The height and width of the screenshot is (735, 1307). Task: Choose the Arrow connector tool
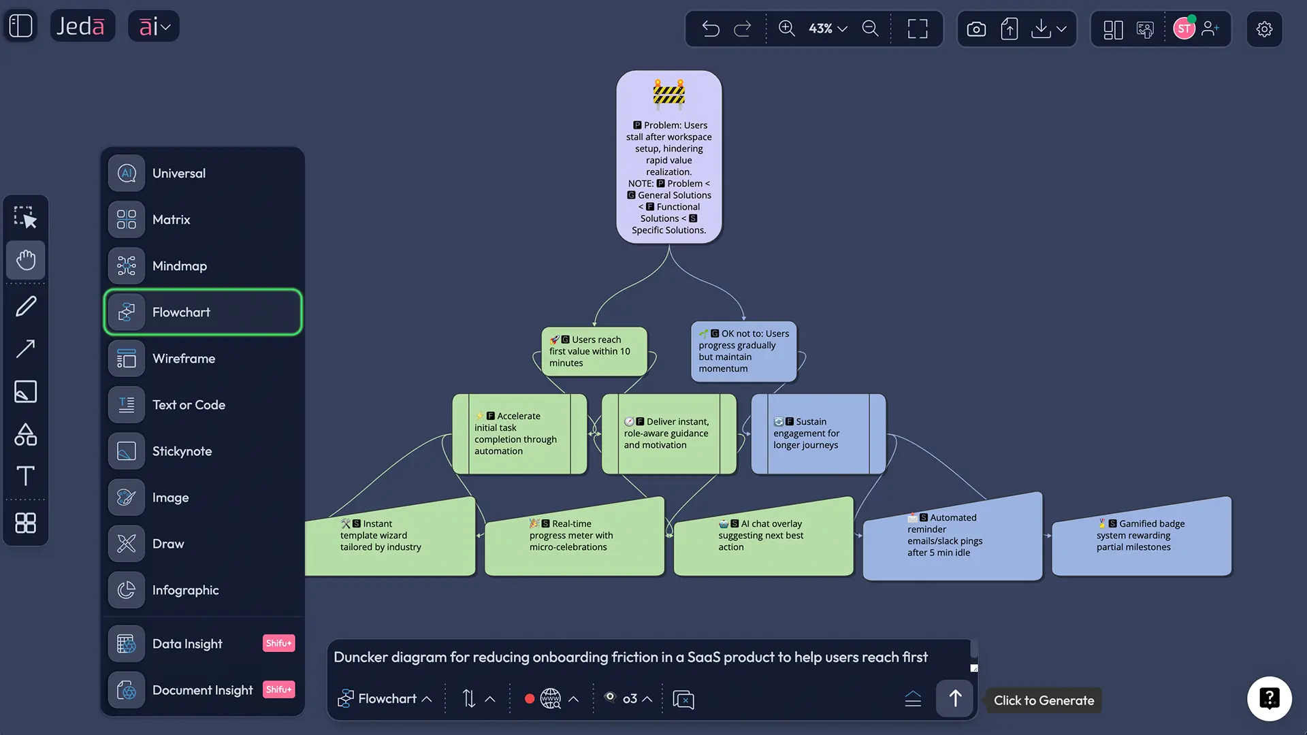25,348
